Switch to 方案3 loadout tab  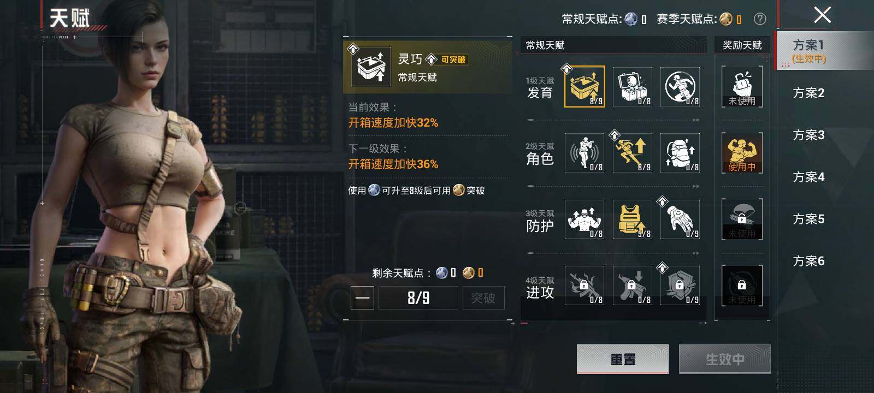[808, 135]
